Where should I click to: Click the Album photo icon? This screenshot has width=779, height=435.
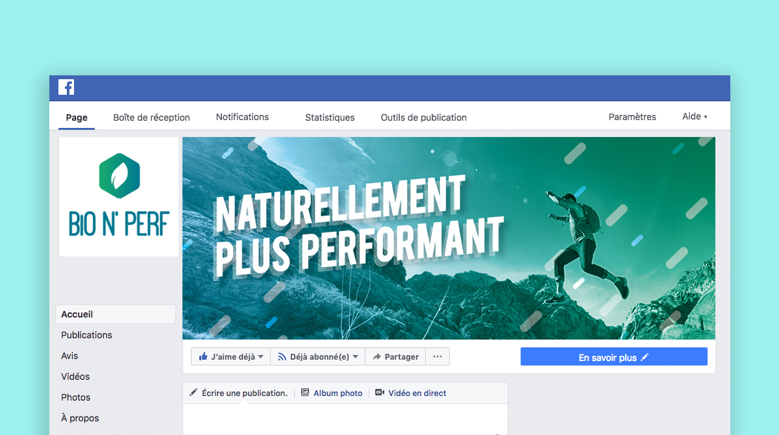point(305,393)
